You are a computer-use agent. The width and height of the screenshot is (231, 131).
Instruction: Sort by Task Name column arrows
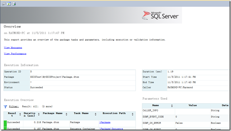pos(95,114)
